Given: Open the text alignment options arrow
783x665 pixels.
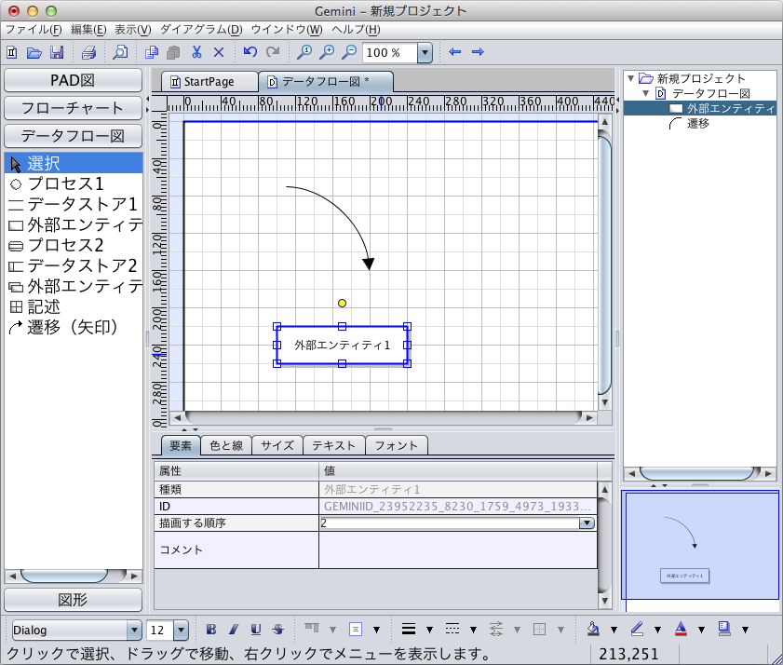Looking at the screenshot, I should tap(376, 630).
